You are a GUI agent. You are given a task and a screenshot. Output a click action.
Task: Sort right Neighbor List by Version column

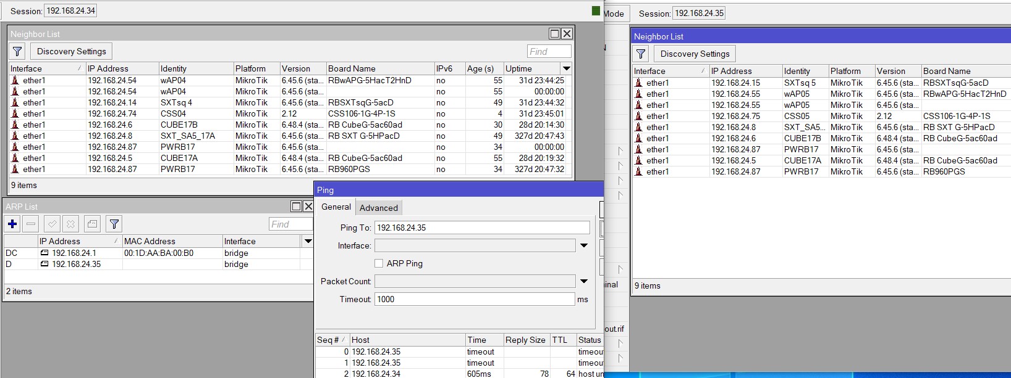tap(897, 71)
